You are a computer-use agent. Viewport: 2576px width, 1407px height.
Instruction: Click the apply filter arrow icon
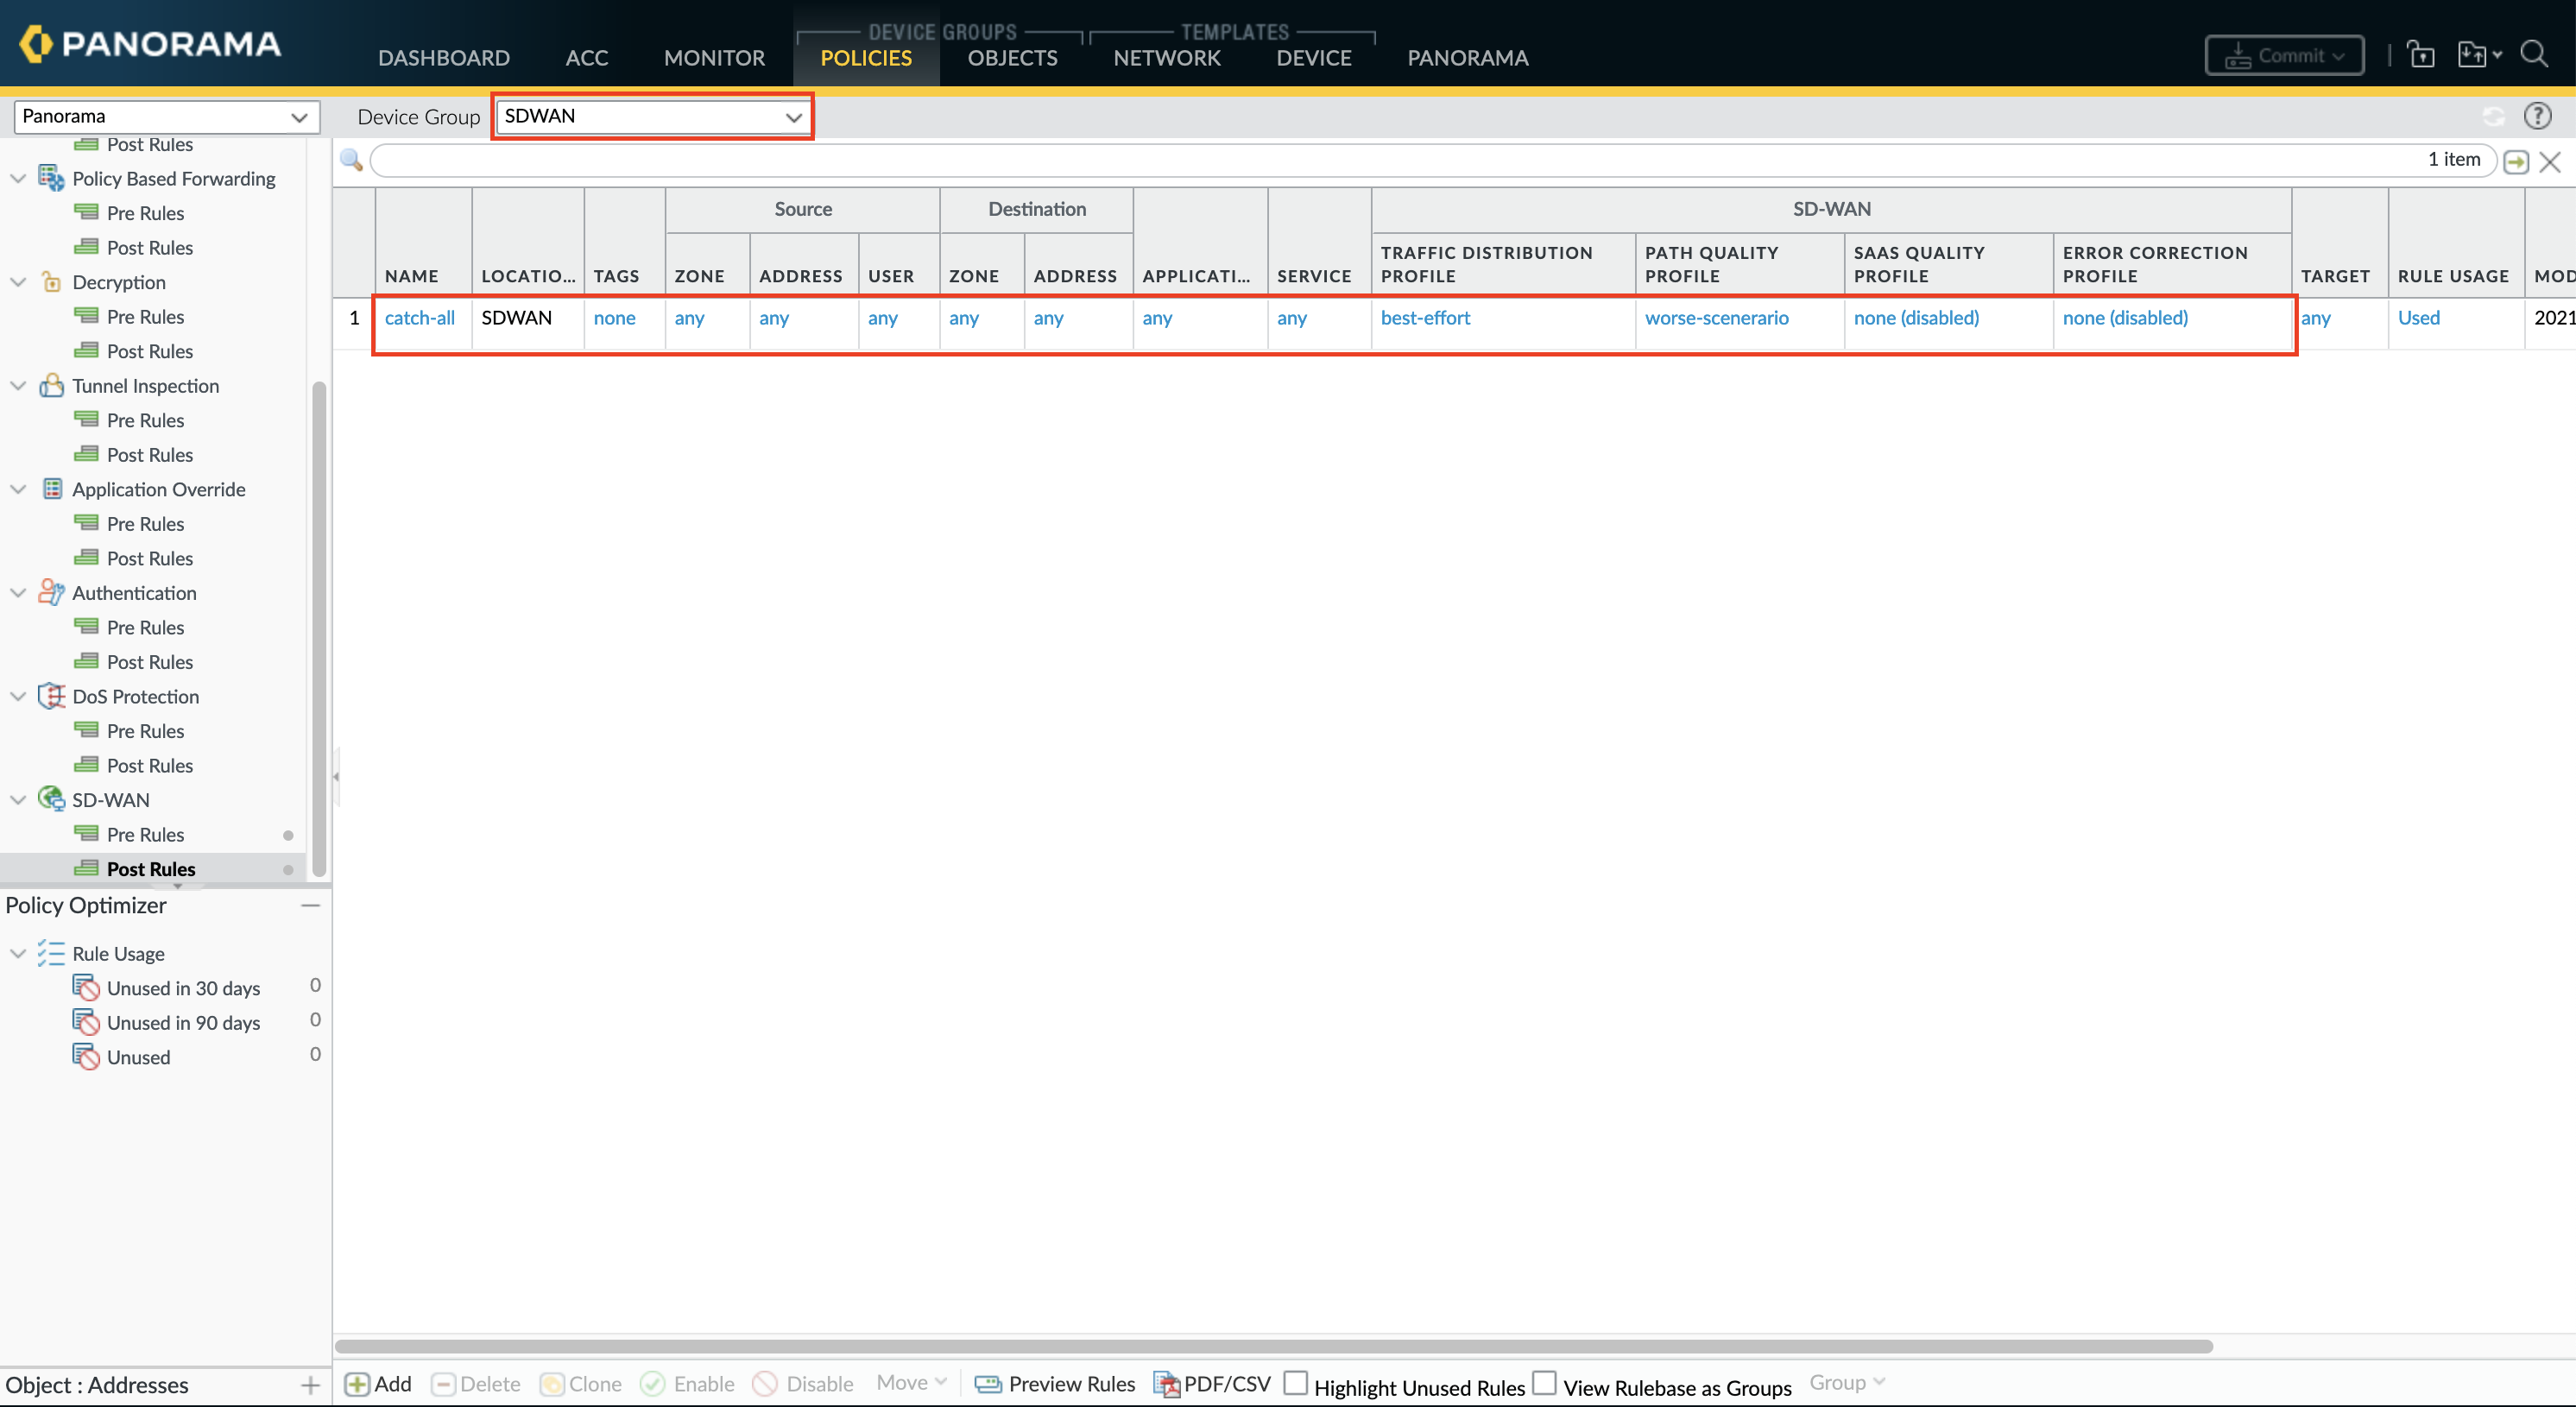pyautogui.click(x=2516, y=161)
